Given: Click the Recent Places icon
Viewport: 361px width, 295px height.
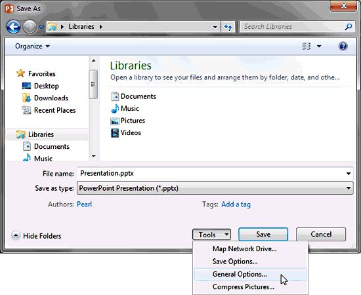Looking at the screenshot, I should pyautogui.click(x=26, y=110).
